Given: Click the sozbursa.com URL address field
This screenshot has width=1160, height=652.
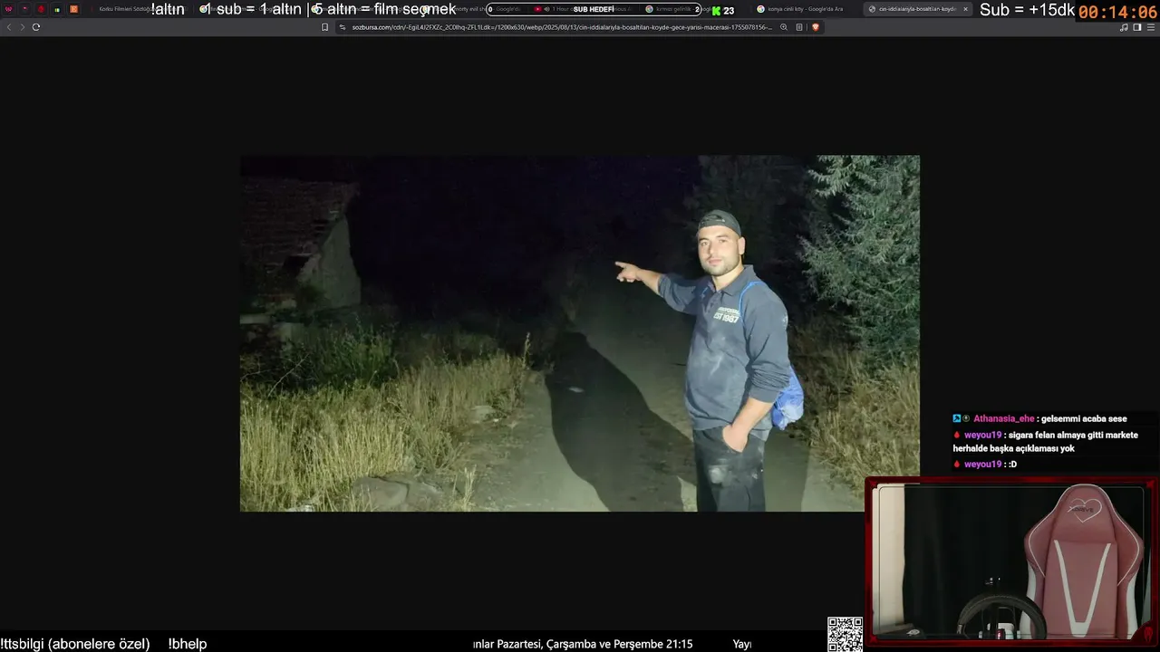Looking at the screenshot, I should click(x=562, y=27).
